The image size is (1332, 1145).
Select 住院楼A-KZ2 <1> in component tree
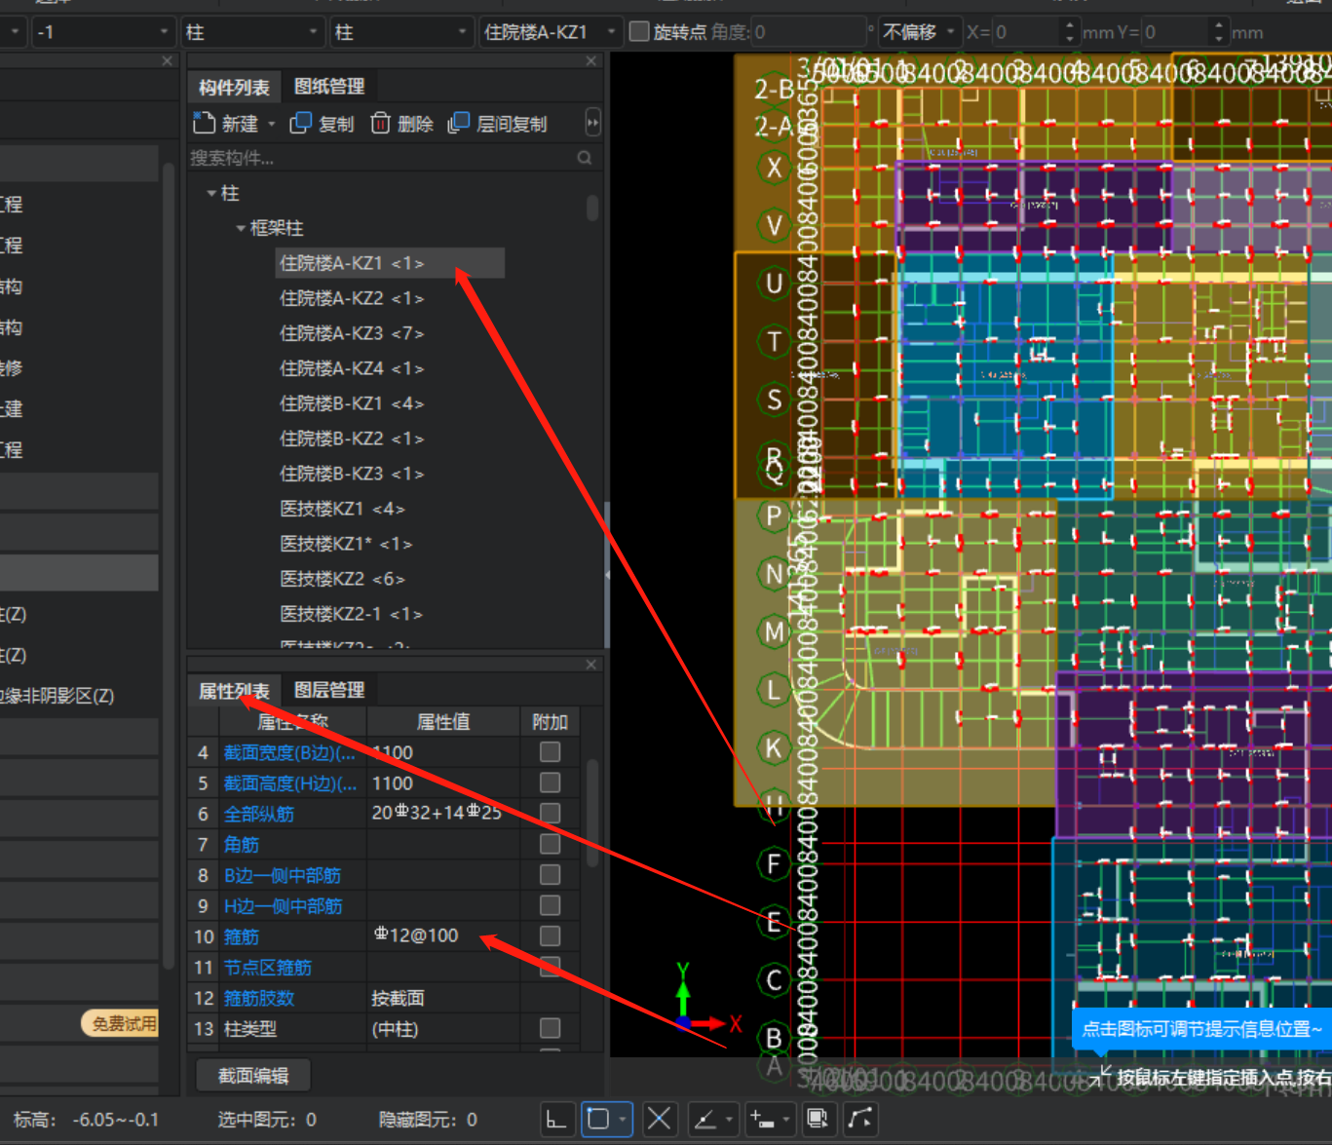coord(352,298)
